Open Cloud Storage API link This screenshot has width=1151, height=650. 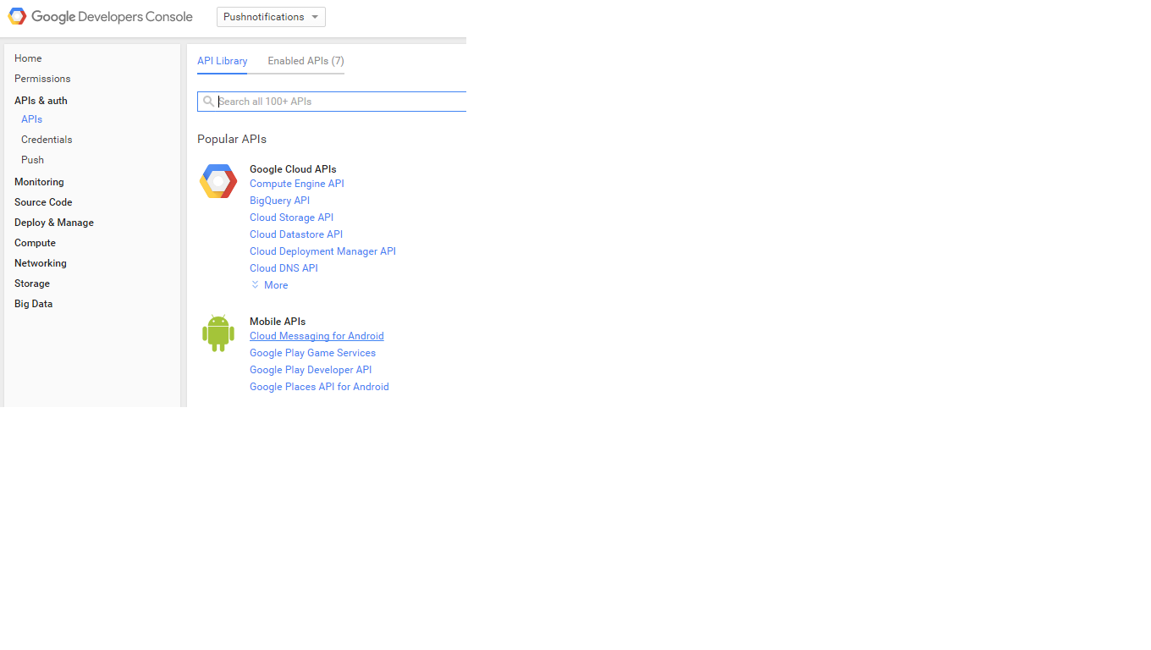tap(291, 218)
